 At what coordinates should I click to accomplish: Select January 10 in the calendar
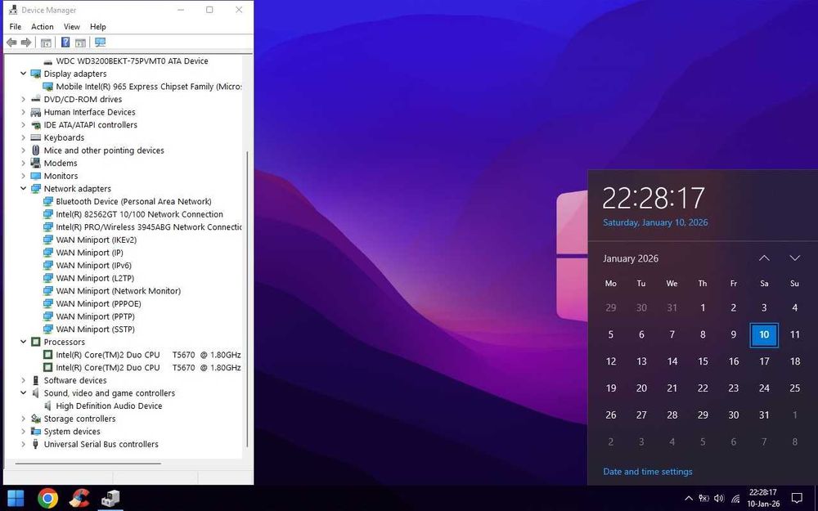[764, 334]
